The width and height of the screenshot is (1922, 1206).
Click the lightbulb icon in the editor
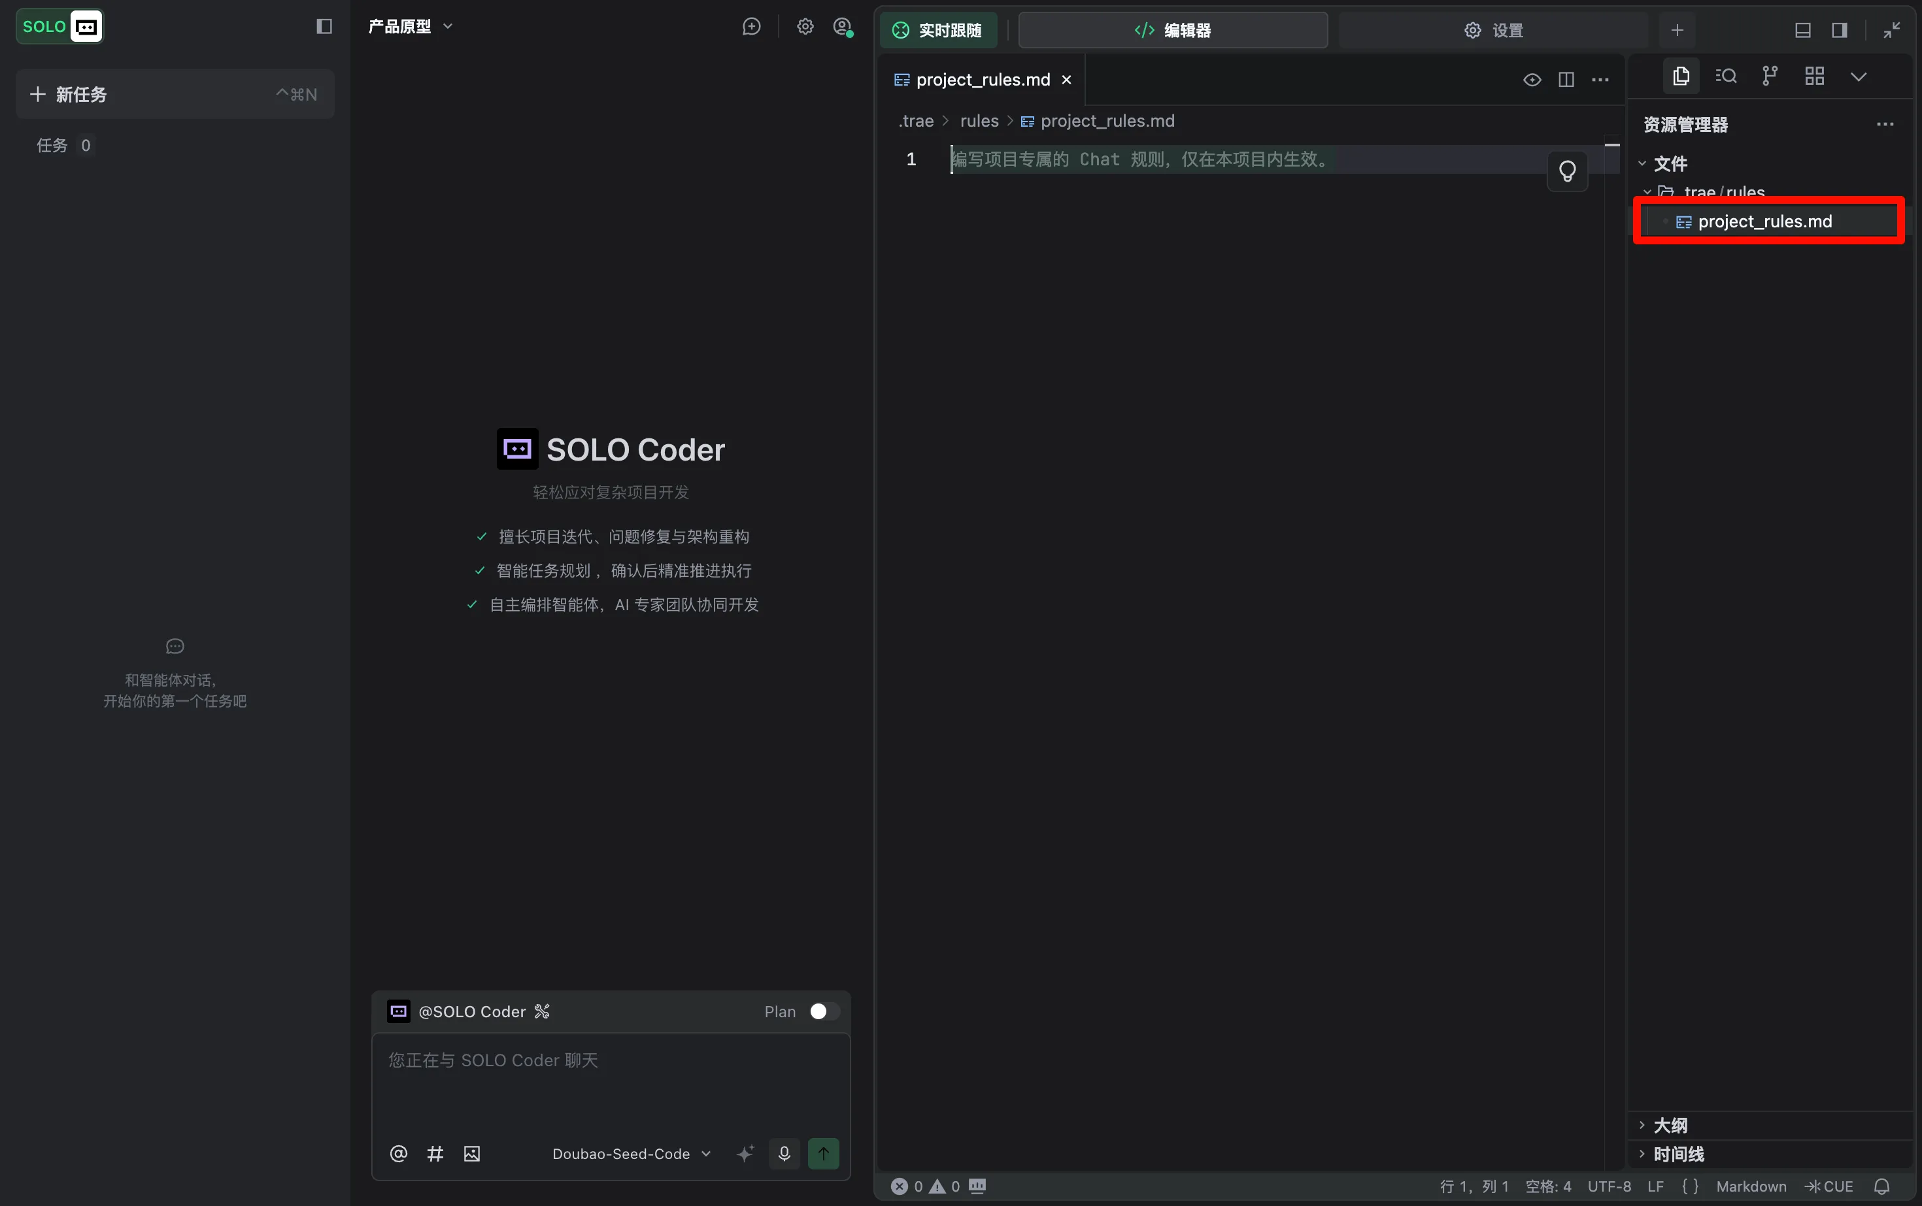(1567, 171)
